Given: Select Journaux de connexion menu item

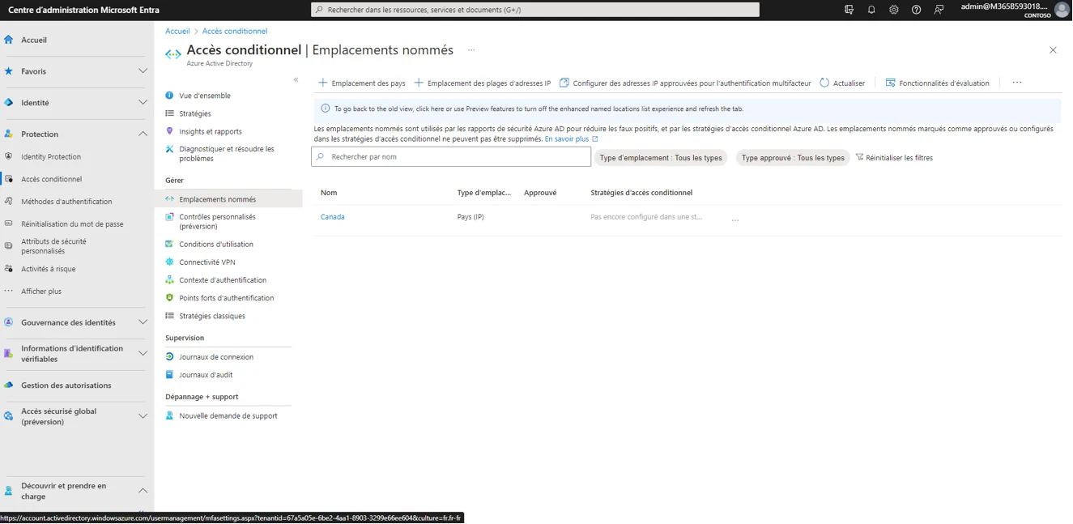Looking at the screenshot, I should click(216, 357).
